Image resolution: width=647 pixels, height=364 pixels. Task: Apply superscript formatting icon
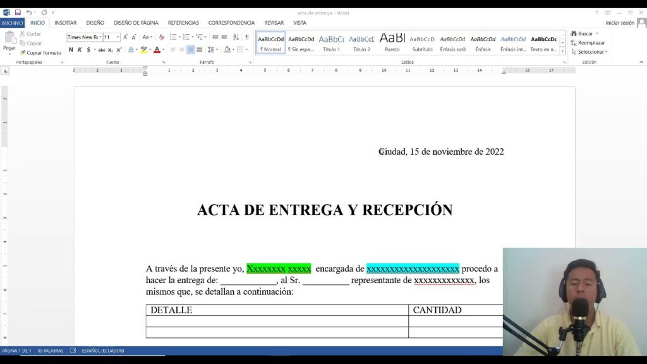pos(119,49)
